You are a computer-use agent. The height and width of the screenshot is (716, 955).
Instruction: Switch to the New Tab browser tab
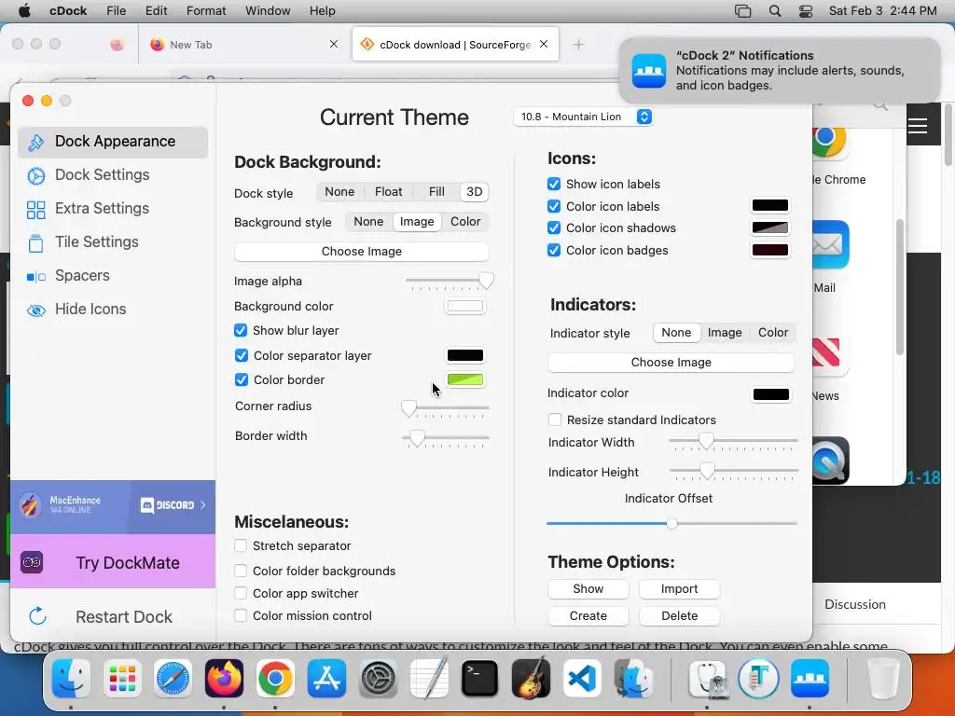(x=243, y=45)
